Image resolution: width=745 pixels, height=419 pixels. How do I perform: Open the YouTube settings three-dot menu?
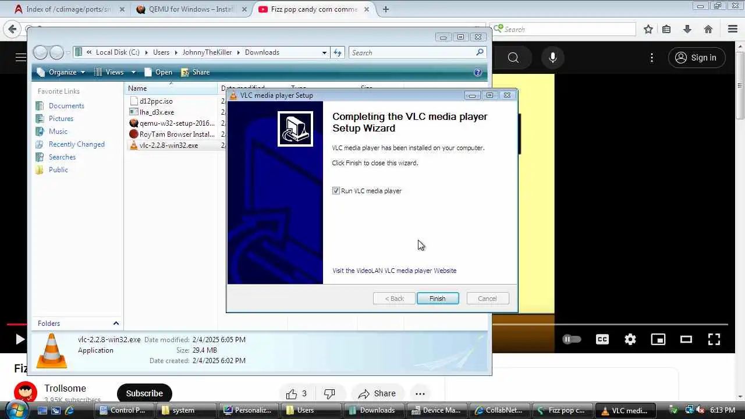click(652, 58)
